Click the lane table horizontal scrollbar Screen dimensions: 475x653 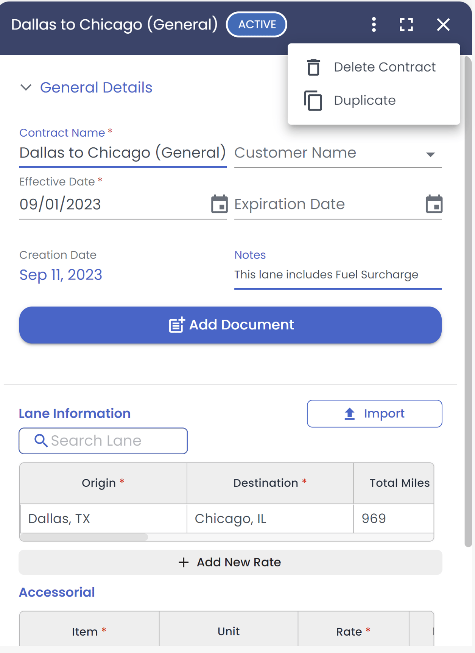click(84, 537)
